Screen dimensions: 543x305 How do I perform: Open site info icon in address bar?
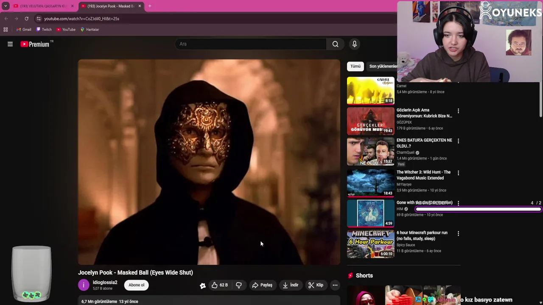click(x=39, y=19)
